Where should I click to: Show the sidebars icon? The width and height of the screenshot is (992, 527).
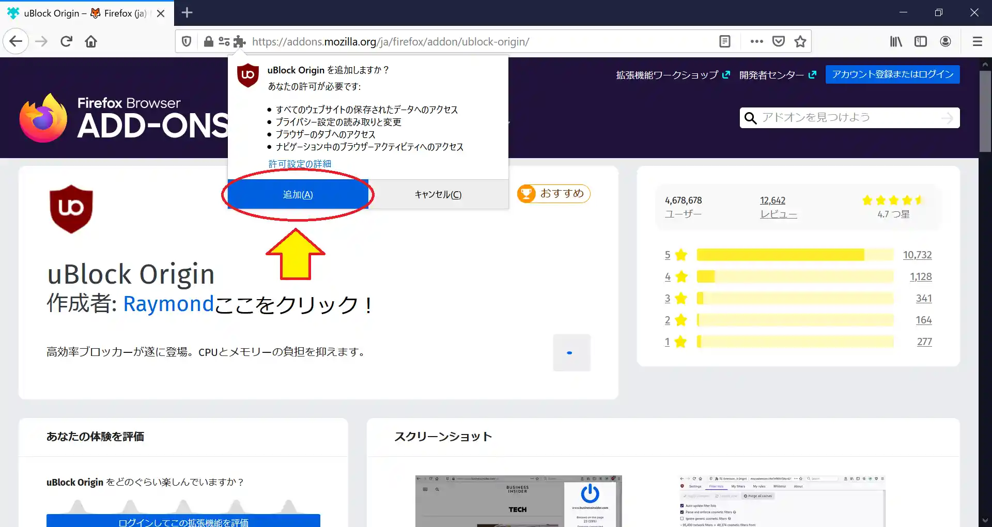(921, 41)
